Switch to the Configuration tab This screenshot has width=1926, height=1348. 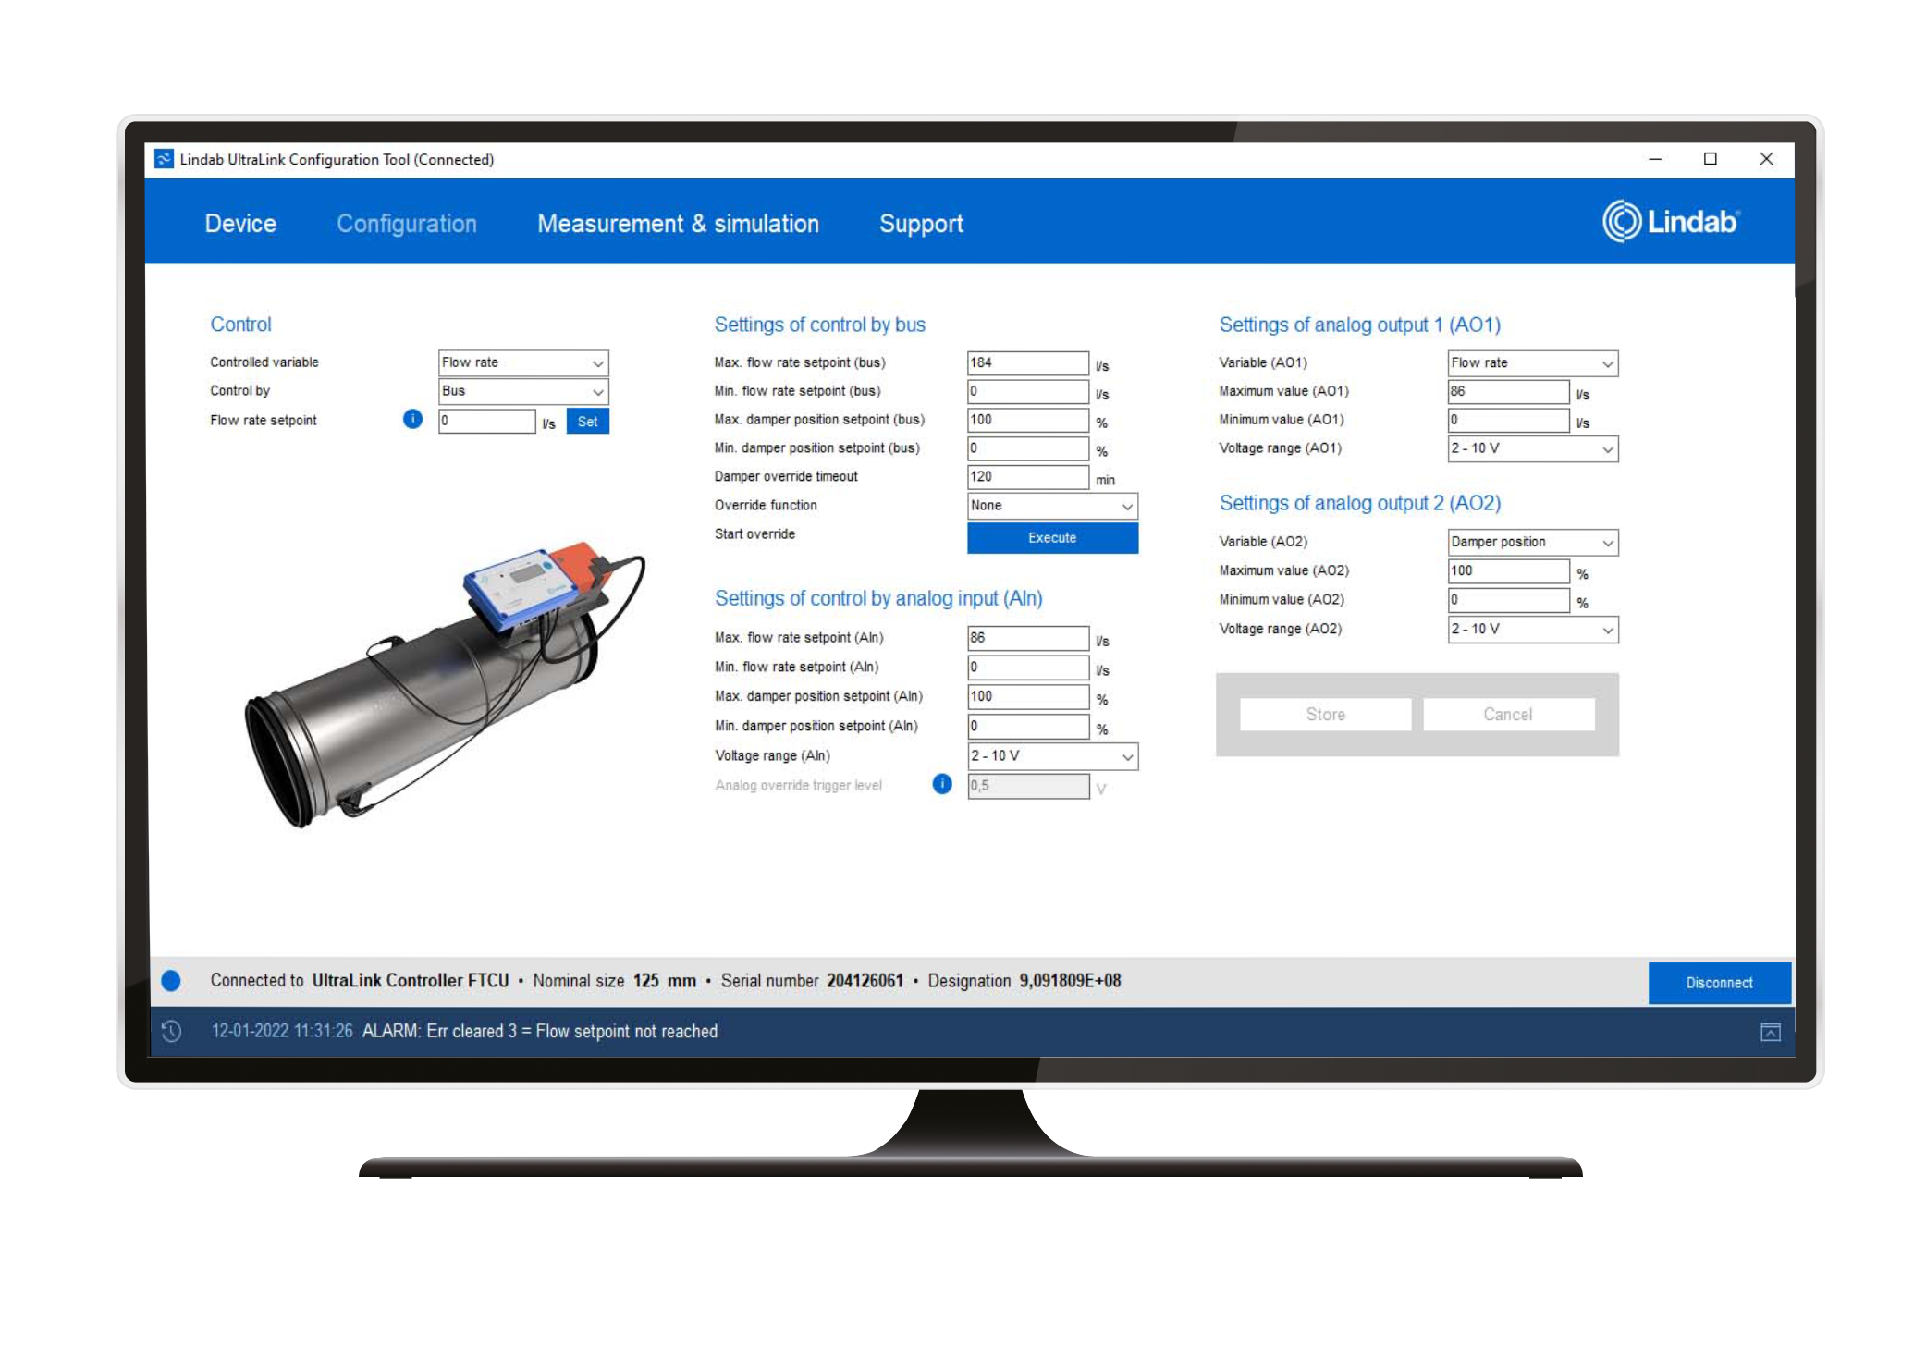[407, 224]
